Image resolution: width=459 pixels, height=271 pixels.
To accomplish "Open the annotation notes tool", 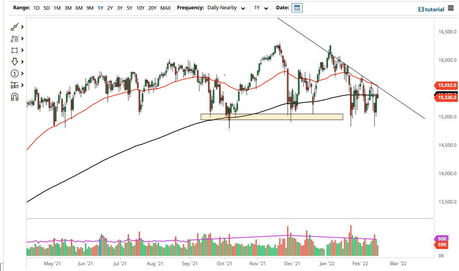I will coord(14,38).
